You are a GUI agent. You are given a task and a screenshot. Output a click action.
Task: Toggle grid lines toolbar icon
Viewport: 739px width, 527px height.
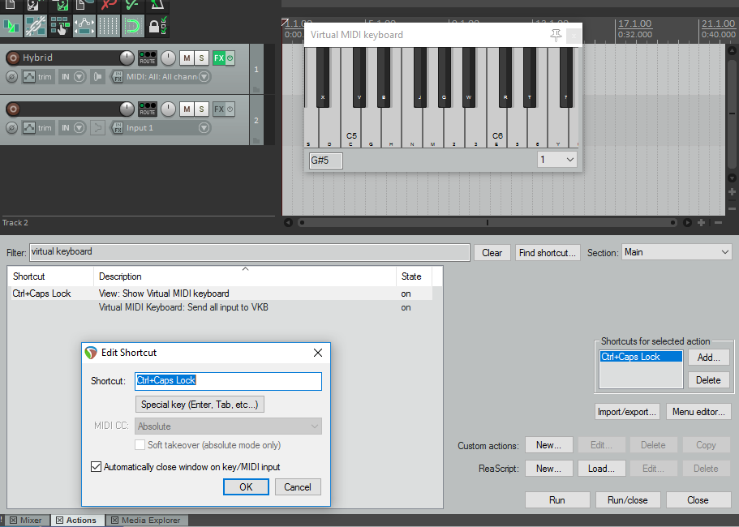coord(109,27)
